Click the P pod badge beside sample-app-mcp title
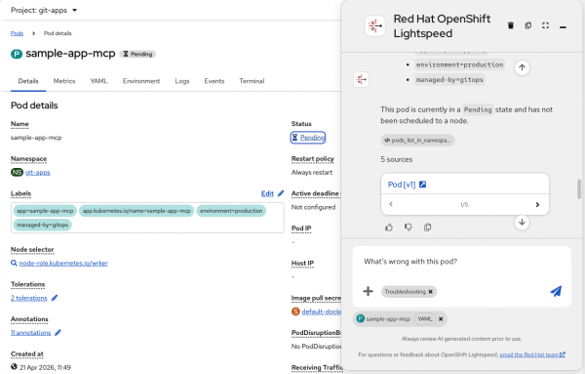This screenshot has width=585, height=374. click(x=17, y=54)
